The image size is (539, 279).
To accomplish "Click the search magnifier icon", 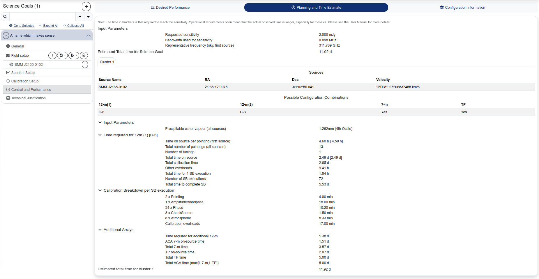I will tap(5, 17).
